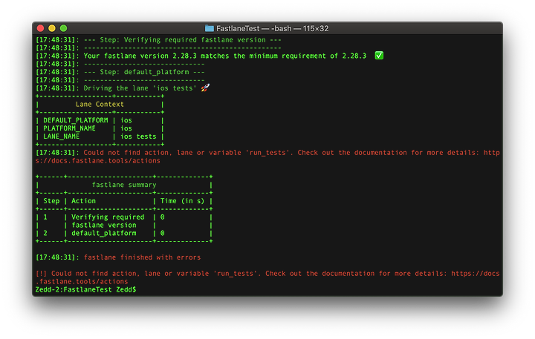Click the 'fastlane summary' table title
Screen dimensions: 535x339
click(124, 185)
